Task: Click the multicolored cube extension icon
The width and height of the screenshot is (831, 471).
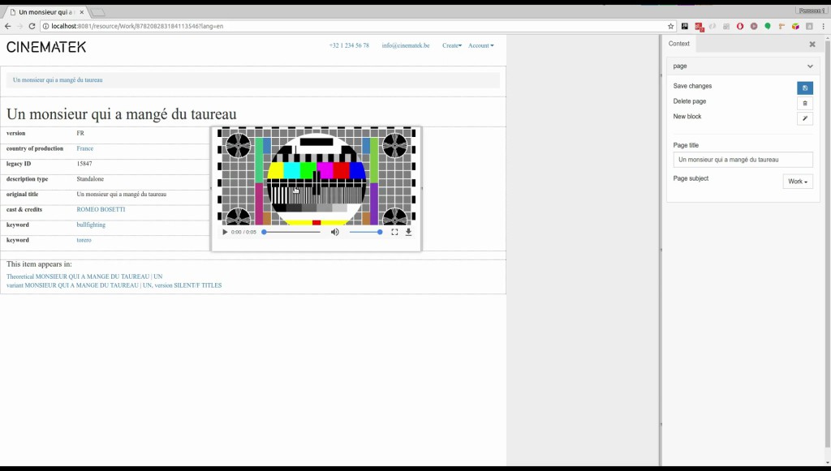Action: (x=795, y=26)
